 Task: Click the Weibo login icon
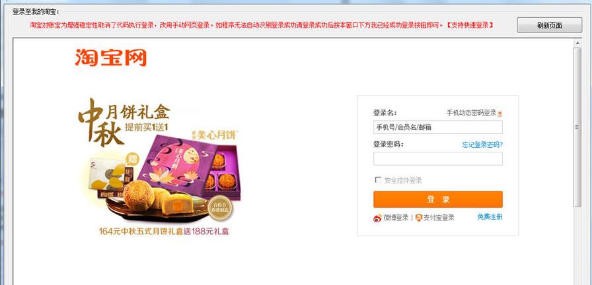coord(377,218)
